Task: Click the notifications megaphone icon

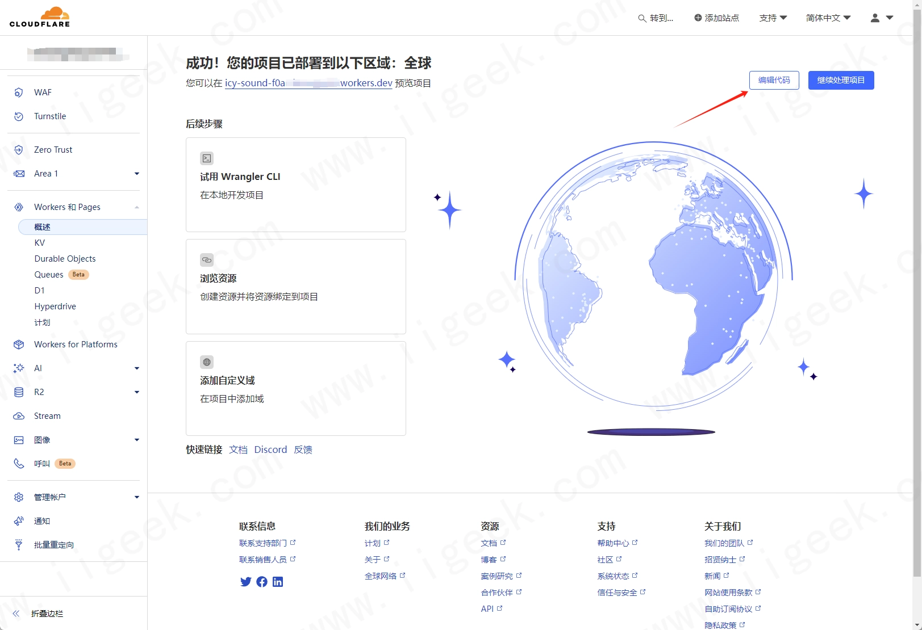Action: click(19, 521)
